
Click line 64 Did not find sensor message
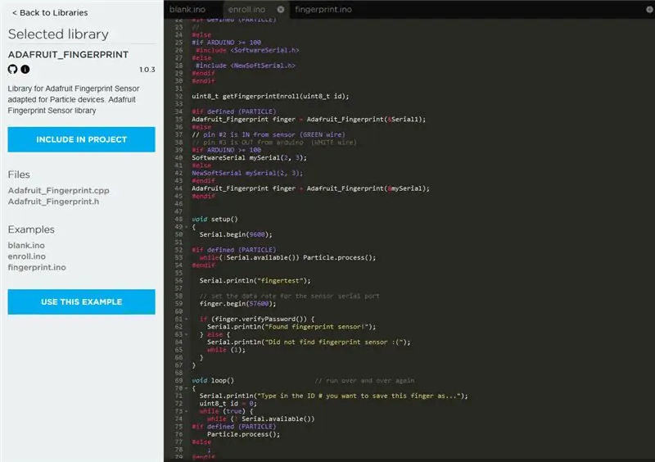point(309,342)
